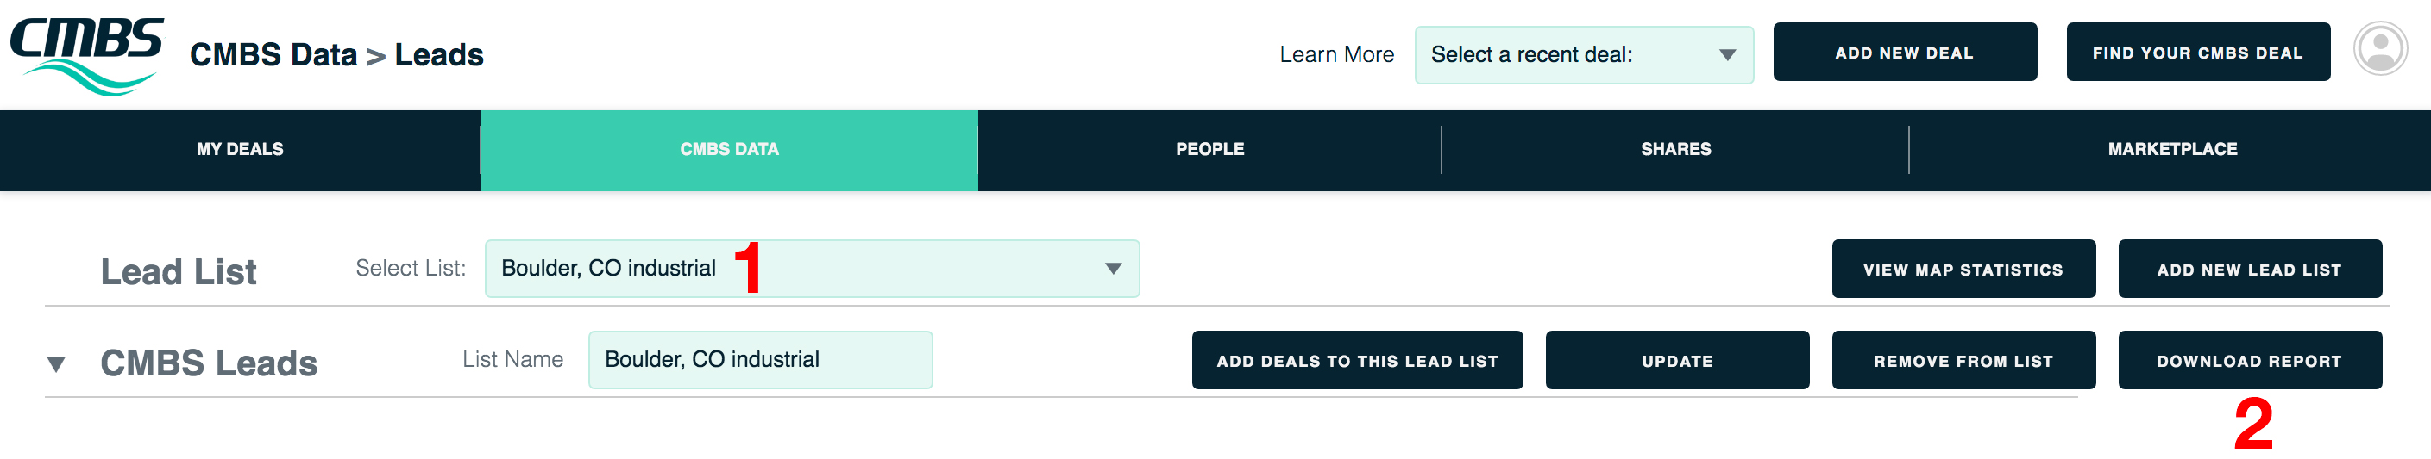This screenshot has width=2431, height=459.
Task: Open View Map Statistics
Action: click(1963, 269)
